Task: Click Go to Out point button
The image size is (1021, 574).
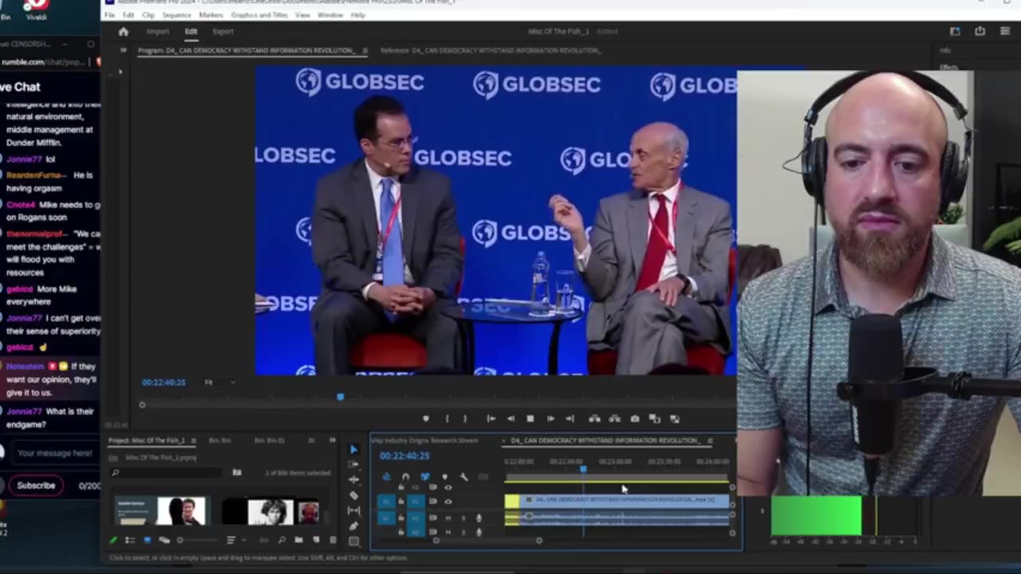Action: click(x=570, y=419)
